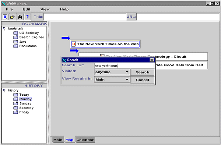Image resolution: width=221 pixels, height=145 pixels.
Task: Click the red H icon on New York Times node
Action: tap(74, 44)
